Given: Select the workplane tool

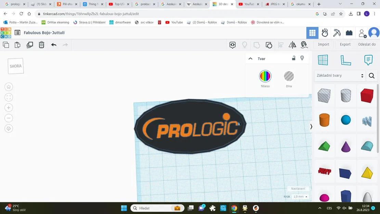Looking at the screenshot, I should tap(323, 60).
